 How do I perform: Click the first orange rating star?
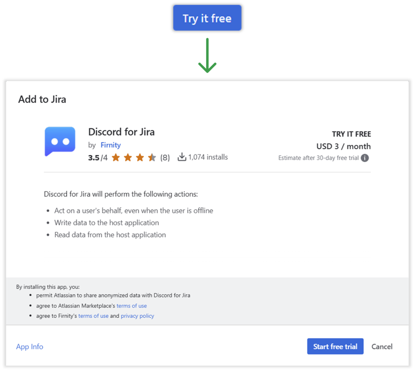click(x=116, y=157)
